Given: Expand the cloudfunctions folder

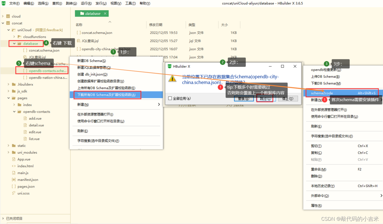Looking at the screenshot, I should pyautogui.click(x=14, y=37).
